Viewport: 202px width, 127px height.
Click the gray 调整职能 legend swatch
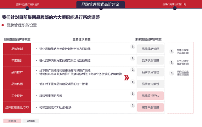[31, 121]
